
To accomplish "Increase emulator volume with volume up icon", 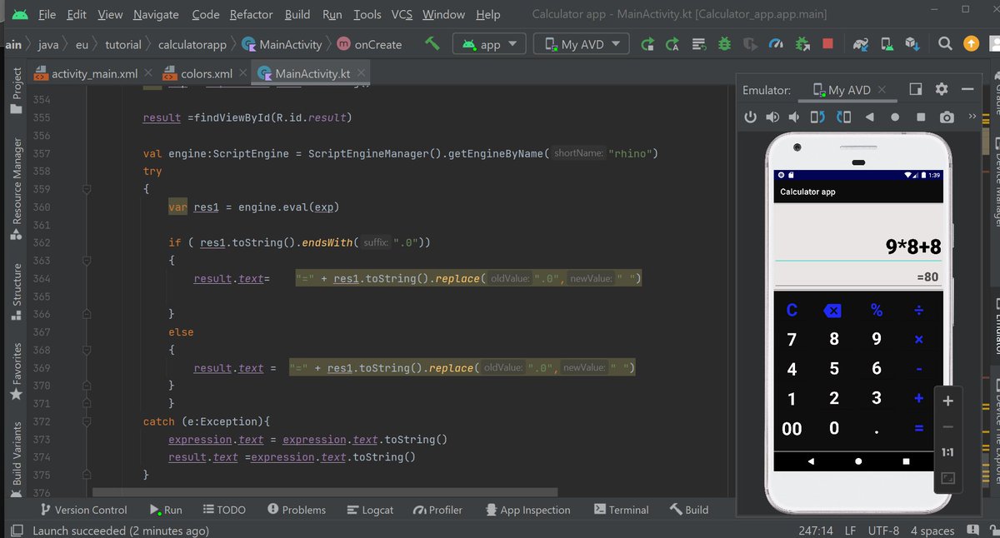I will pyautogui.click(x=772, y=117).
